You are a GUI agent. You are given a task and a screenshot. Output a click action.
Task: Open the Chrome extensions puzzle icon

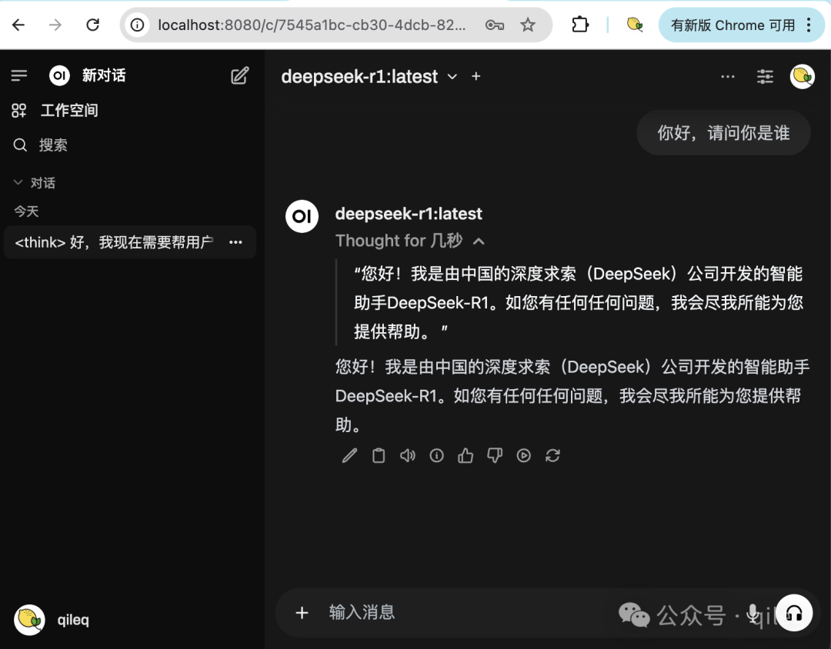point(580,25)
